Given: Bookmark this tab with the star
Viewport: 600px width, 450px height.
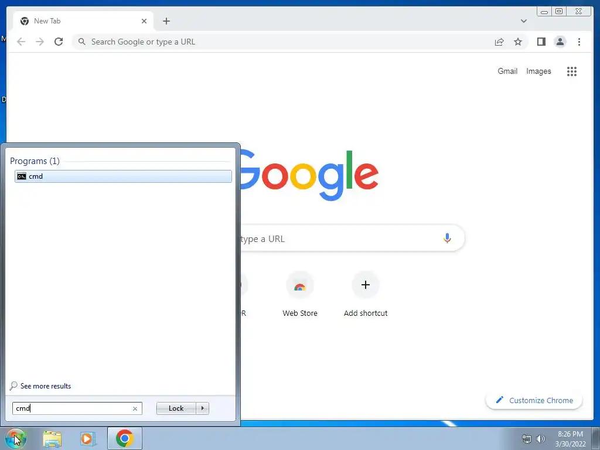Looking at the screenshot, I should 518,42.
